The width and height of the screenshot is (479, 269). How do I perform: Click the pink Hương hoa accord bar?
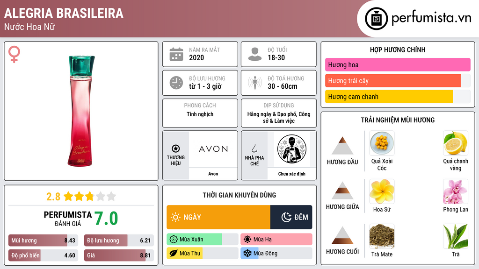click(x=398, y=64)
